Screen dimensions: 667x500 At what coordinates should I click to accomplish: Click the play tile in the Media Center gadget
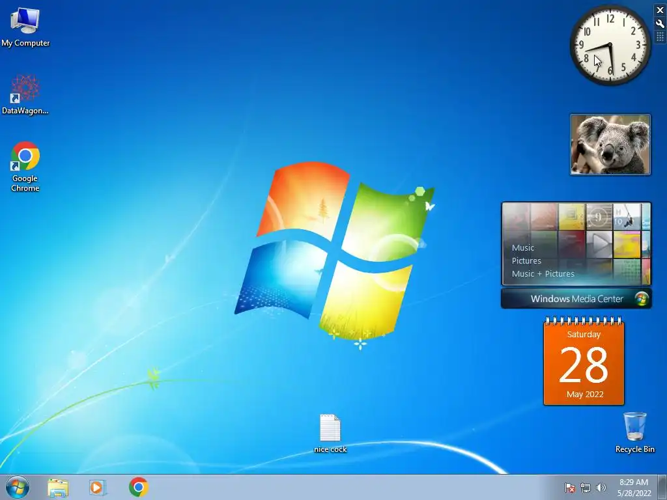coord(599,245)
